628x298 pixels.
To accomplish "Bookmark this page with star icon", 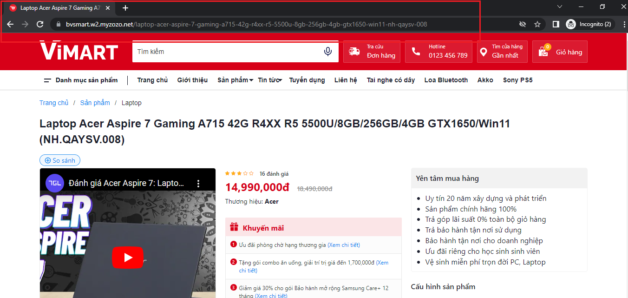I will [537, 24].
